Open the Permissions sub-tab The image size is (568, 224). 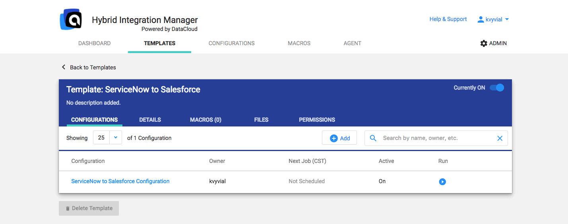(317, 119)
